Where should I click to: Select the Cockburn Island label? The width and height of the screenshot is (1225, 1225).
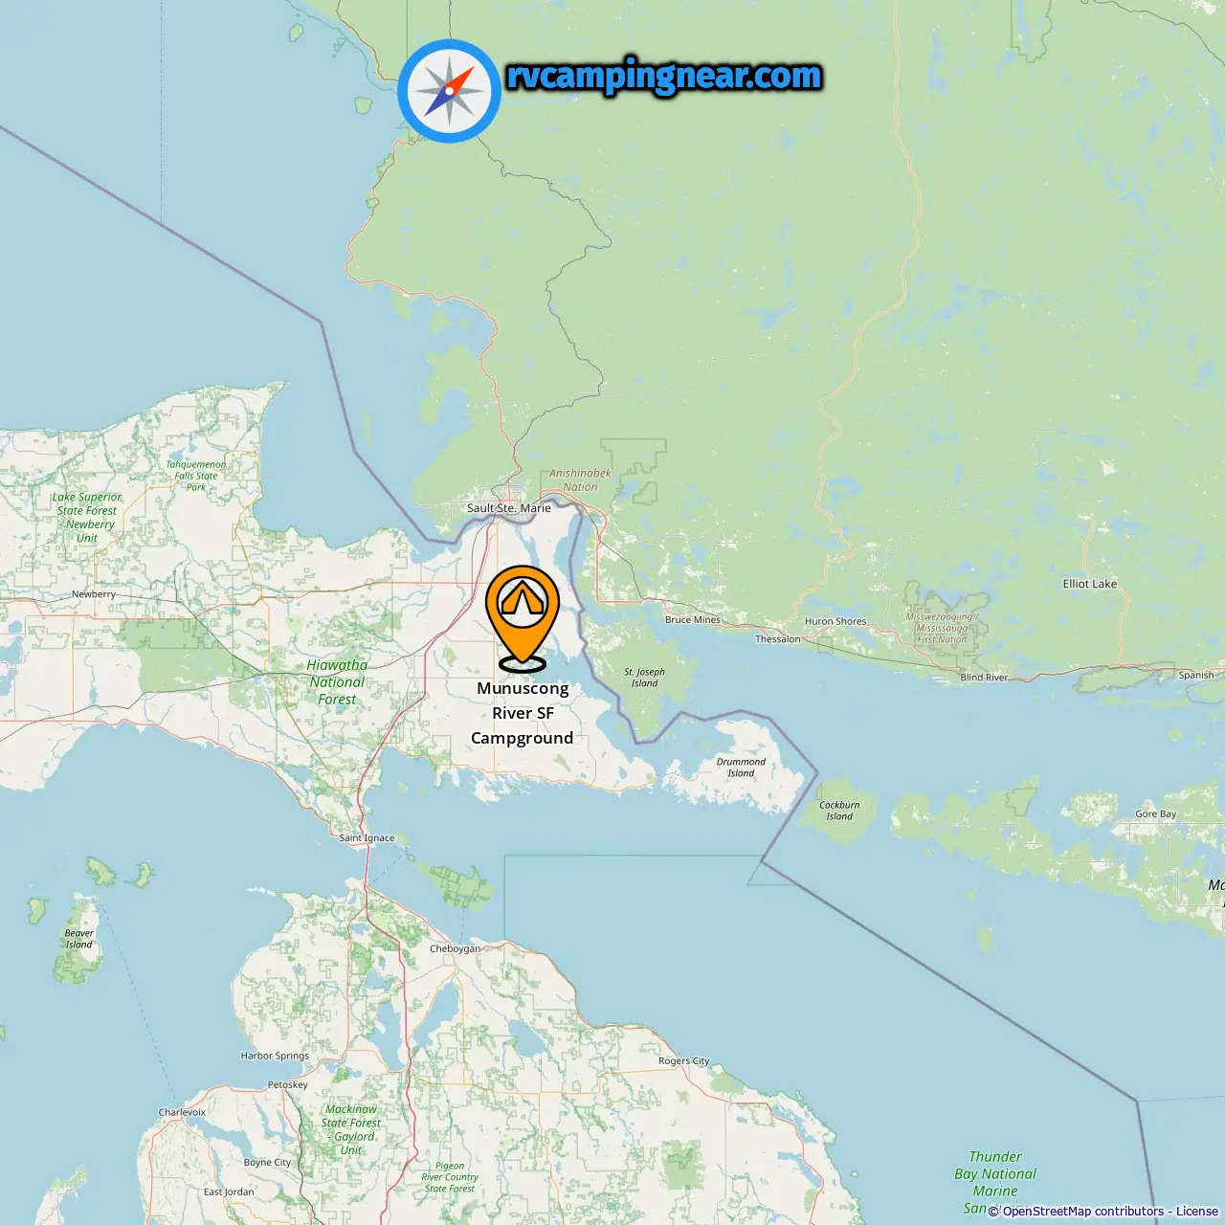click(x=839, y=811)
